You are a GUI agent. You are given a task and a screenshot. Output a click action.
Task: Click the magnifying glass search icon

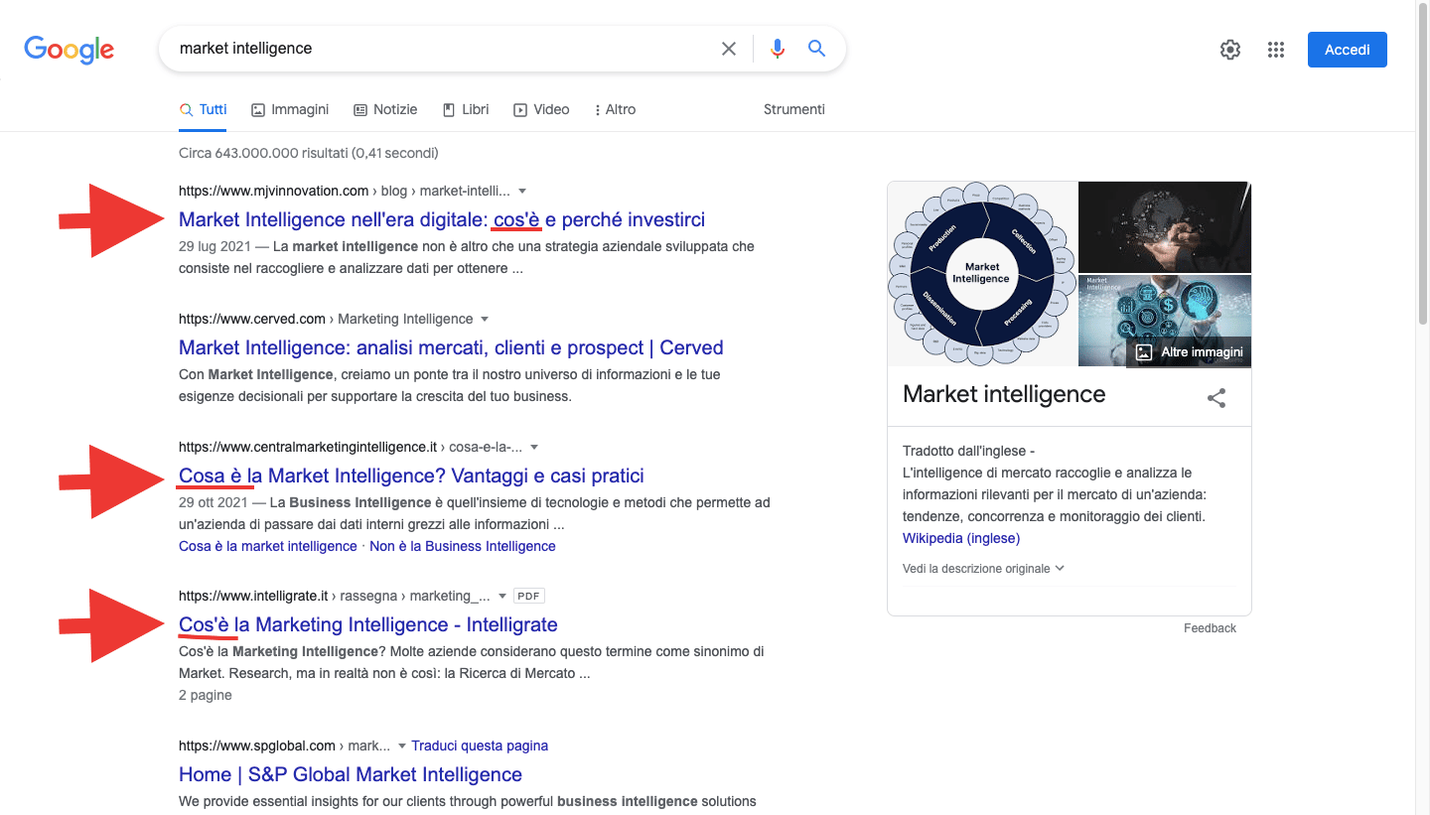pyautogui.click(x=816, y=49)
